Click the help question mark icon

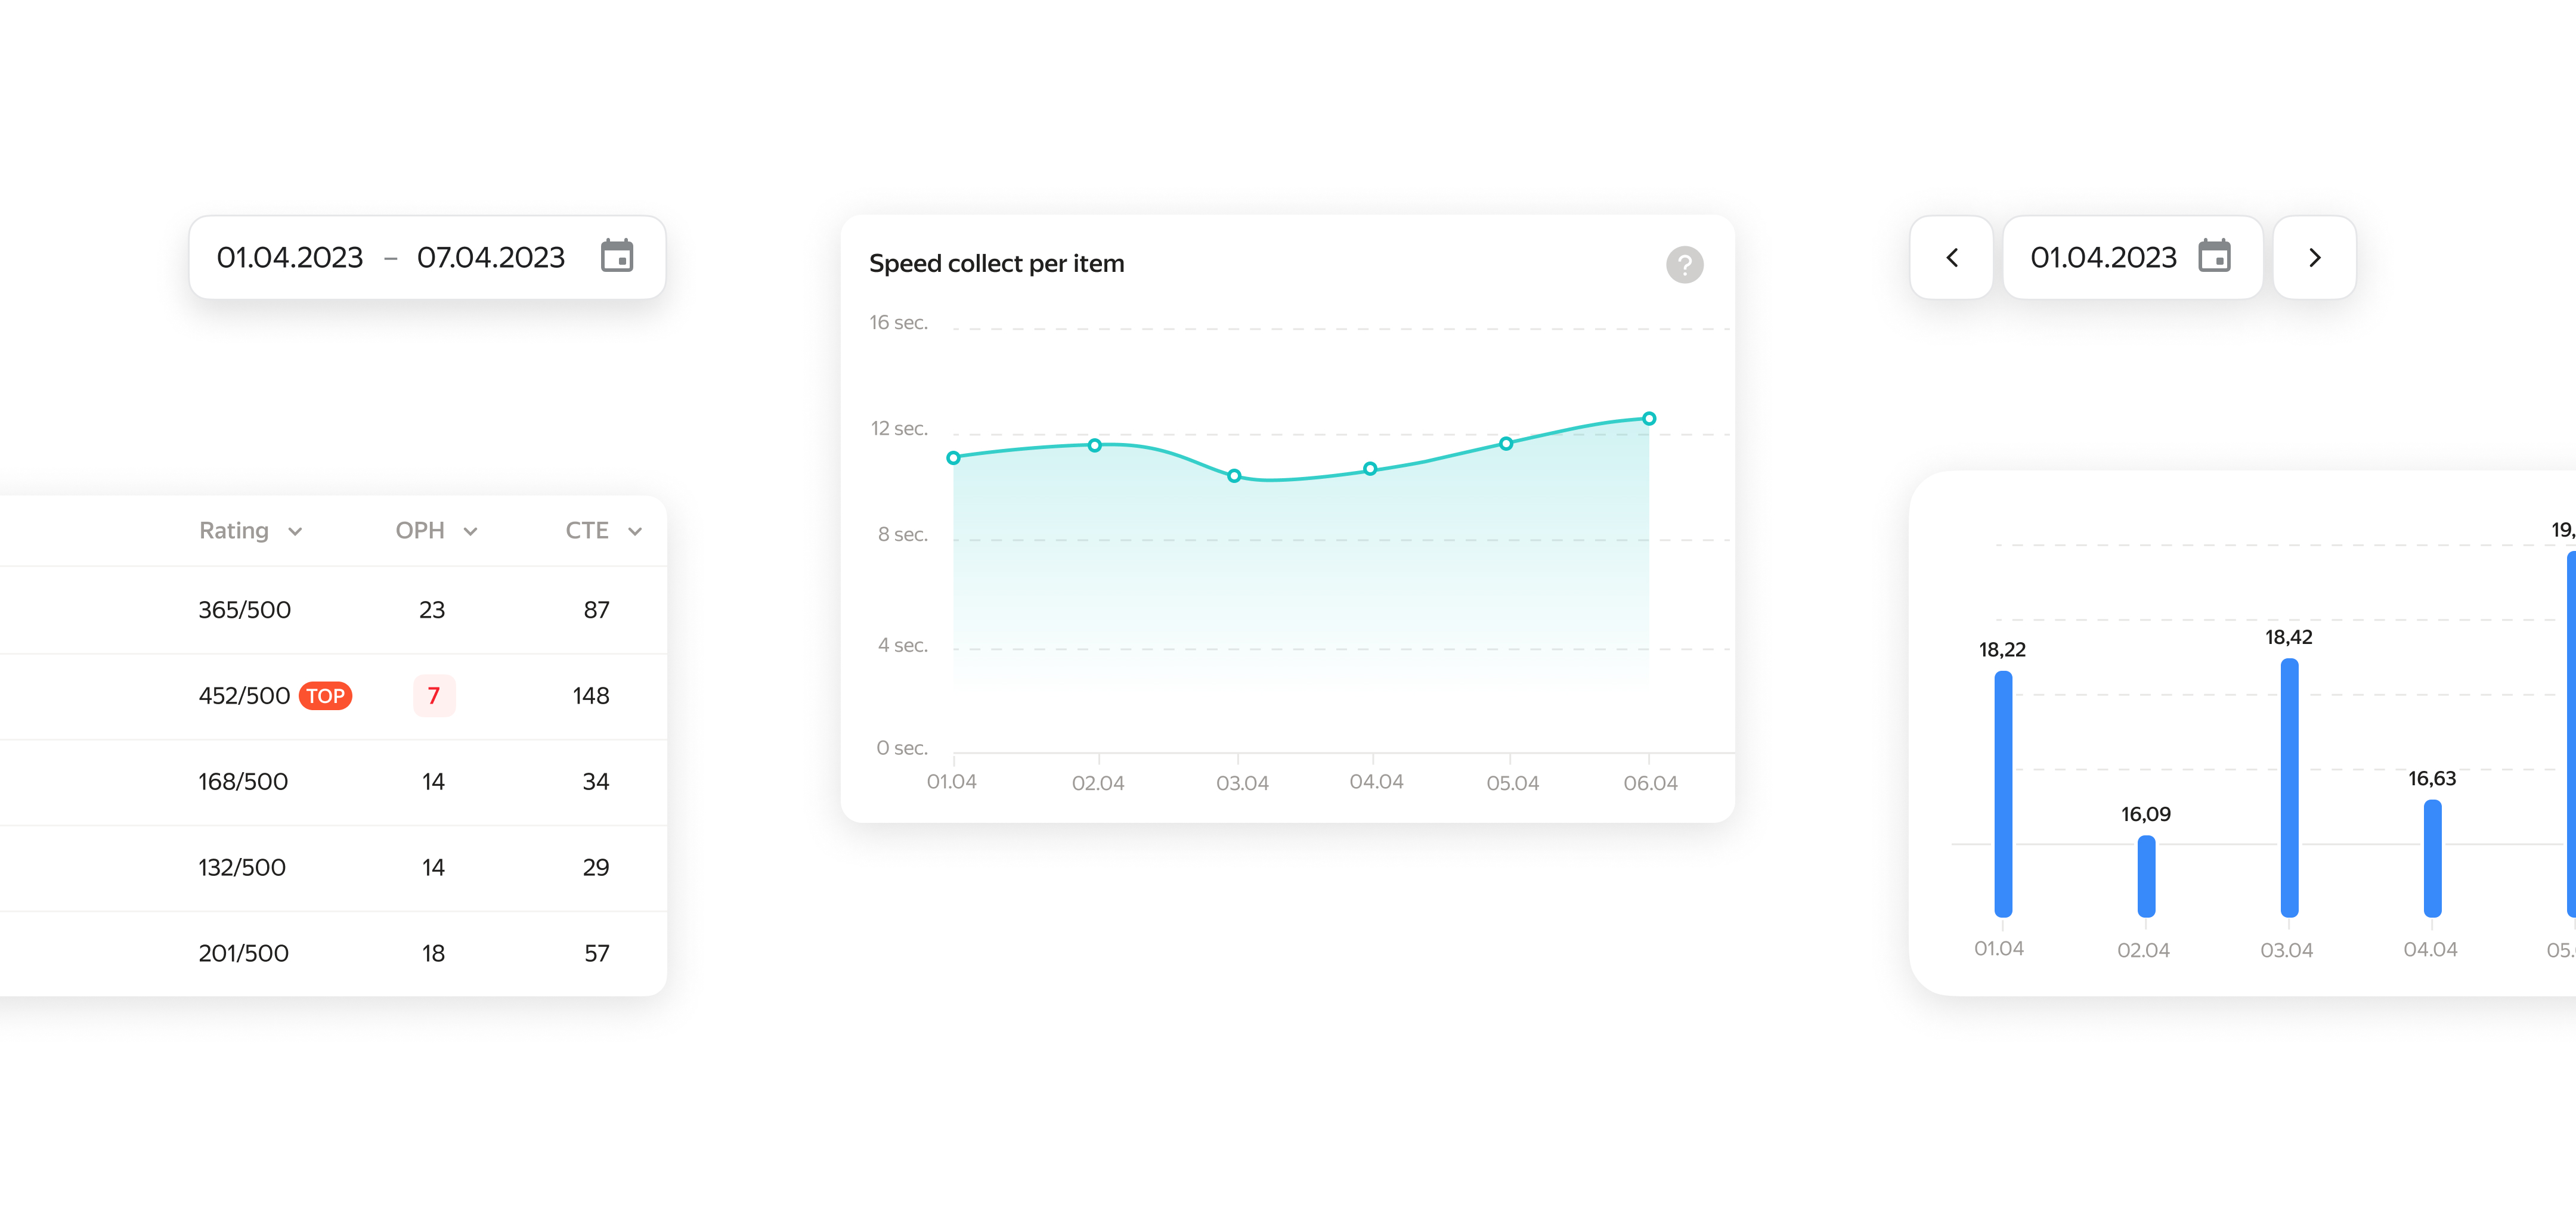tap(1684, 265)
